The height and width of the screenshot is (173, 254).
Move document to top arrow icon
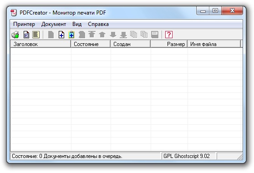point(92,35)
